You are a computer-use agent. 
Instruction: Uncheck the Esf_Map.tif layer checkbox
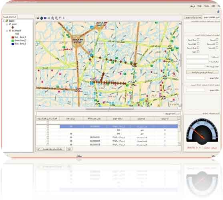(10, 30)
